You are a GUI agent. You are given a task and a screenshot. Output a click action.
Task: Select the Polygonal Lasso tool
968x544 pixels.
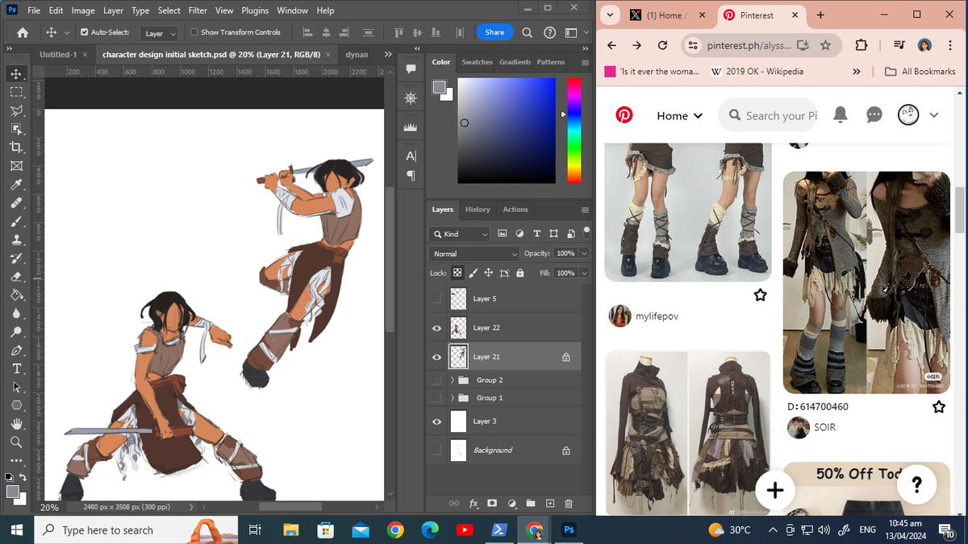(16, 110)
